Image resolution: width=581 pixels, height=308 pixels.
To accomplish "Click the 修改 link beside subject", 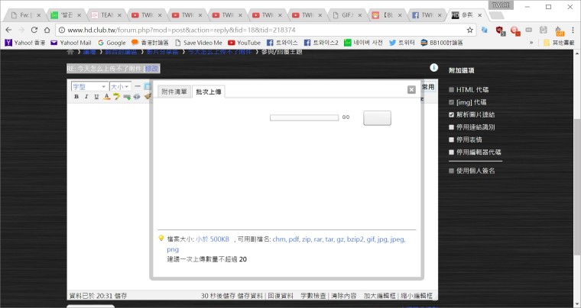I will point(151,69).
